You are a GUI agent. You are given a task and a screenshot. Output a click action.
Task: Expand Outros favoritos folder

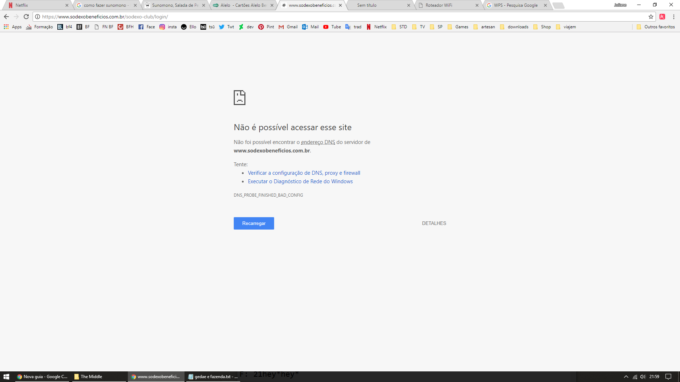656,27
